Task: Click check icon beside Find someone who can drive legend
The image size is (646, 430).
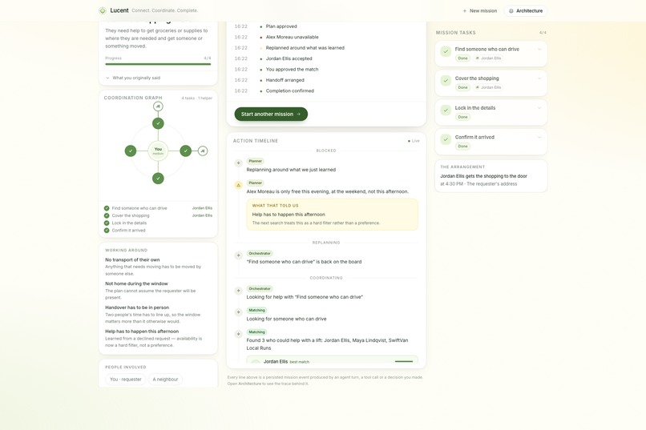Action: tap(107, 208)
